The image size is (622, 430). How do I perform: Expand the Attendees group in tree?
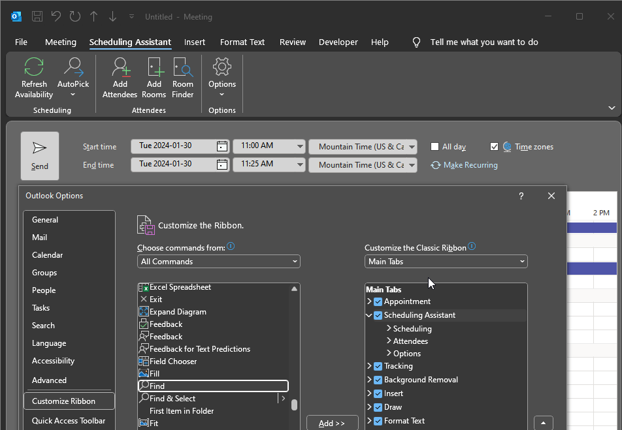(x=389, y=341)
